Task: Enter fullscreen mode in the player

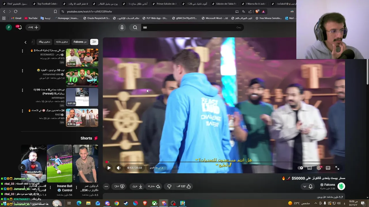Action: tap(337, 168)
